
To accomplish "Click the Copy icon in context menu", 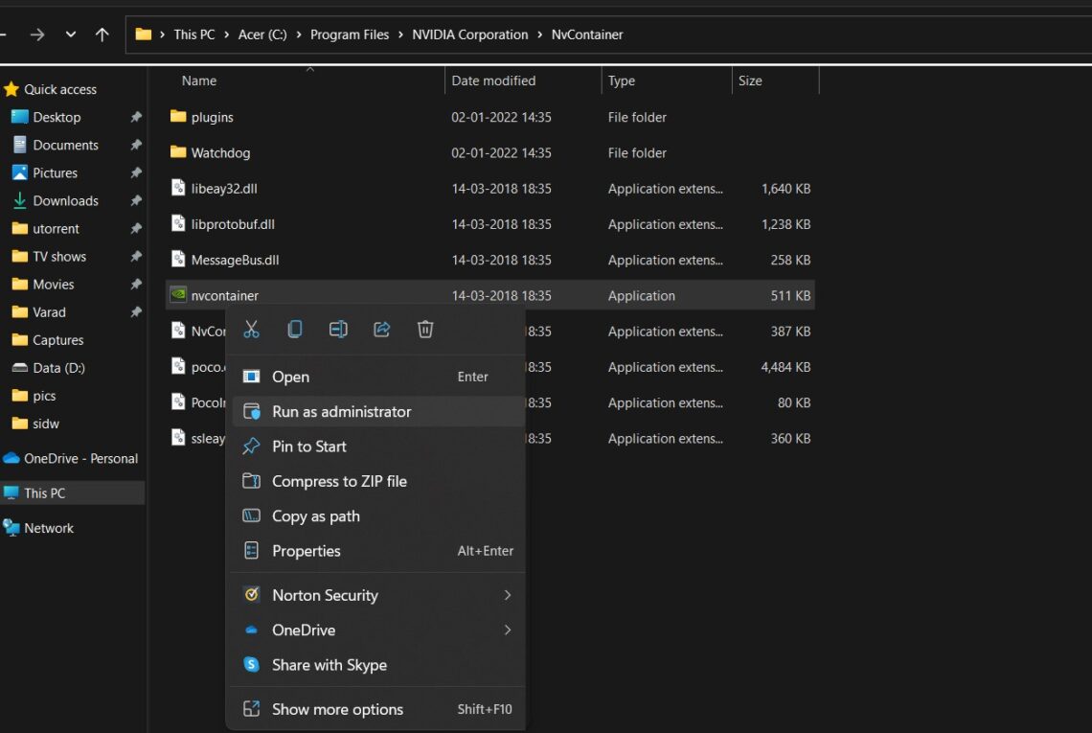I will (x=294, y=329).
